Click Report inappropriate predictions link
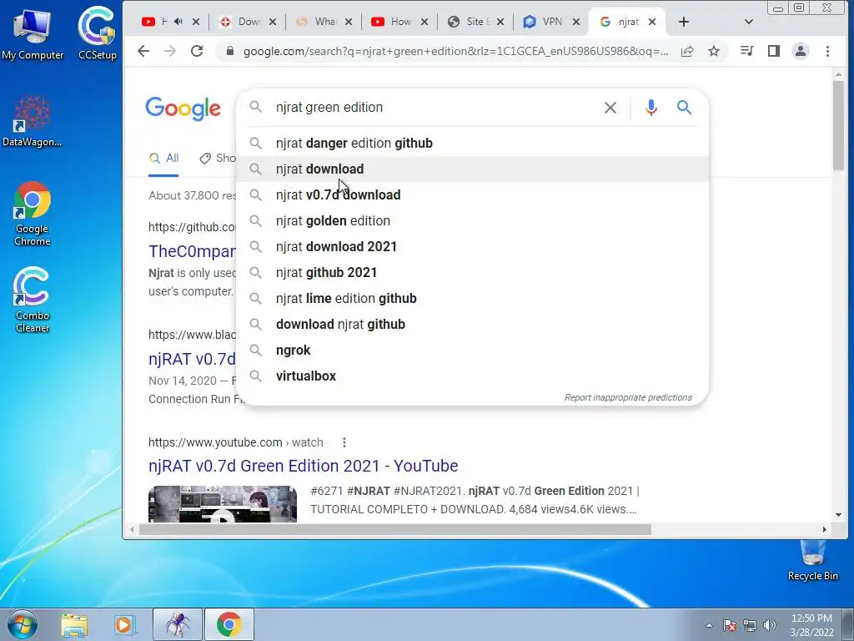Image resolution: width=854 pixels, height=641 pixels. click(628, 398)
